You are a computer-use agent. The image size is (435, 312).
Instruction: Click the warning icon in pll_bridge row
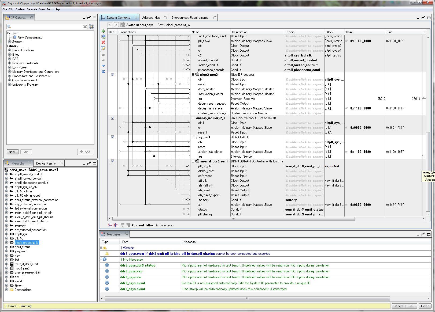click(107, 253)
